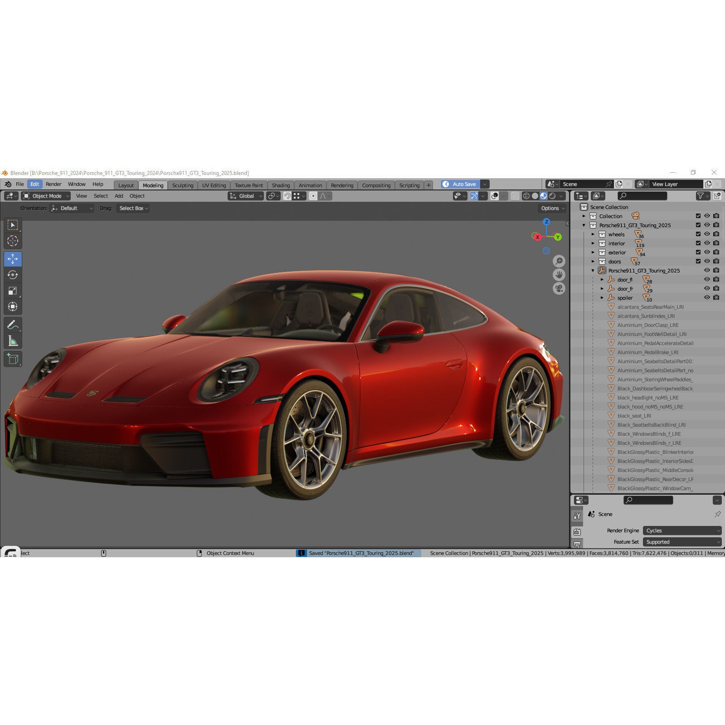Screen dimensions: 725x725
Task: Toggle pin icon in properties panel
Action: [x=717, y=514]
